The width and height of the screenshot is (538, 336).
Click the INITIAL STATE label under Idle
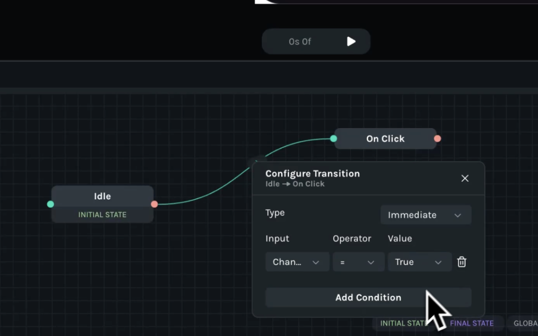[102, 215]
